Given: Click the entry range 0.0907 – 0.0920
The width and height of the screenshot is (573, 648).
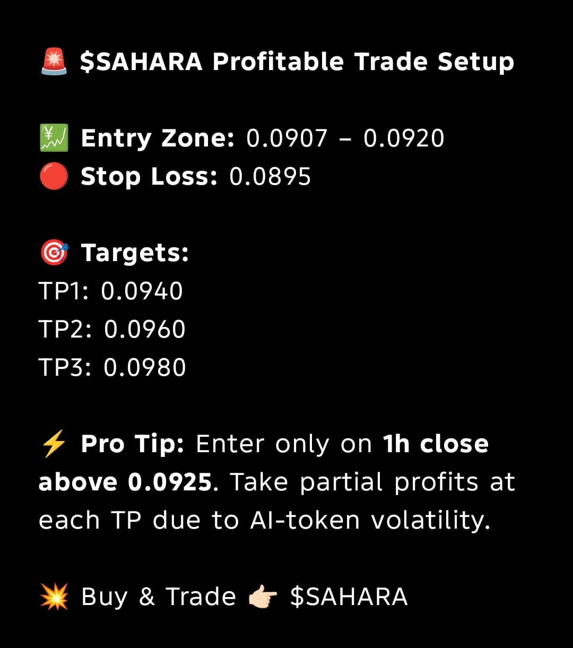Looking at the screenshot, I should (x=345, y=139).
